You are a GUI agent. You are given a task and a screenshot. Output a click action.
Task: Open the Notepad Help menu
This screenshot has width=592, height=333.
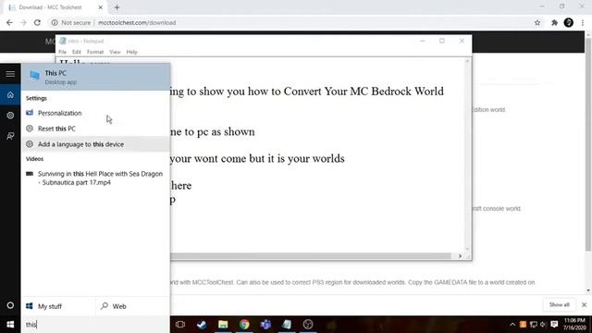[x=131, y=52]
